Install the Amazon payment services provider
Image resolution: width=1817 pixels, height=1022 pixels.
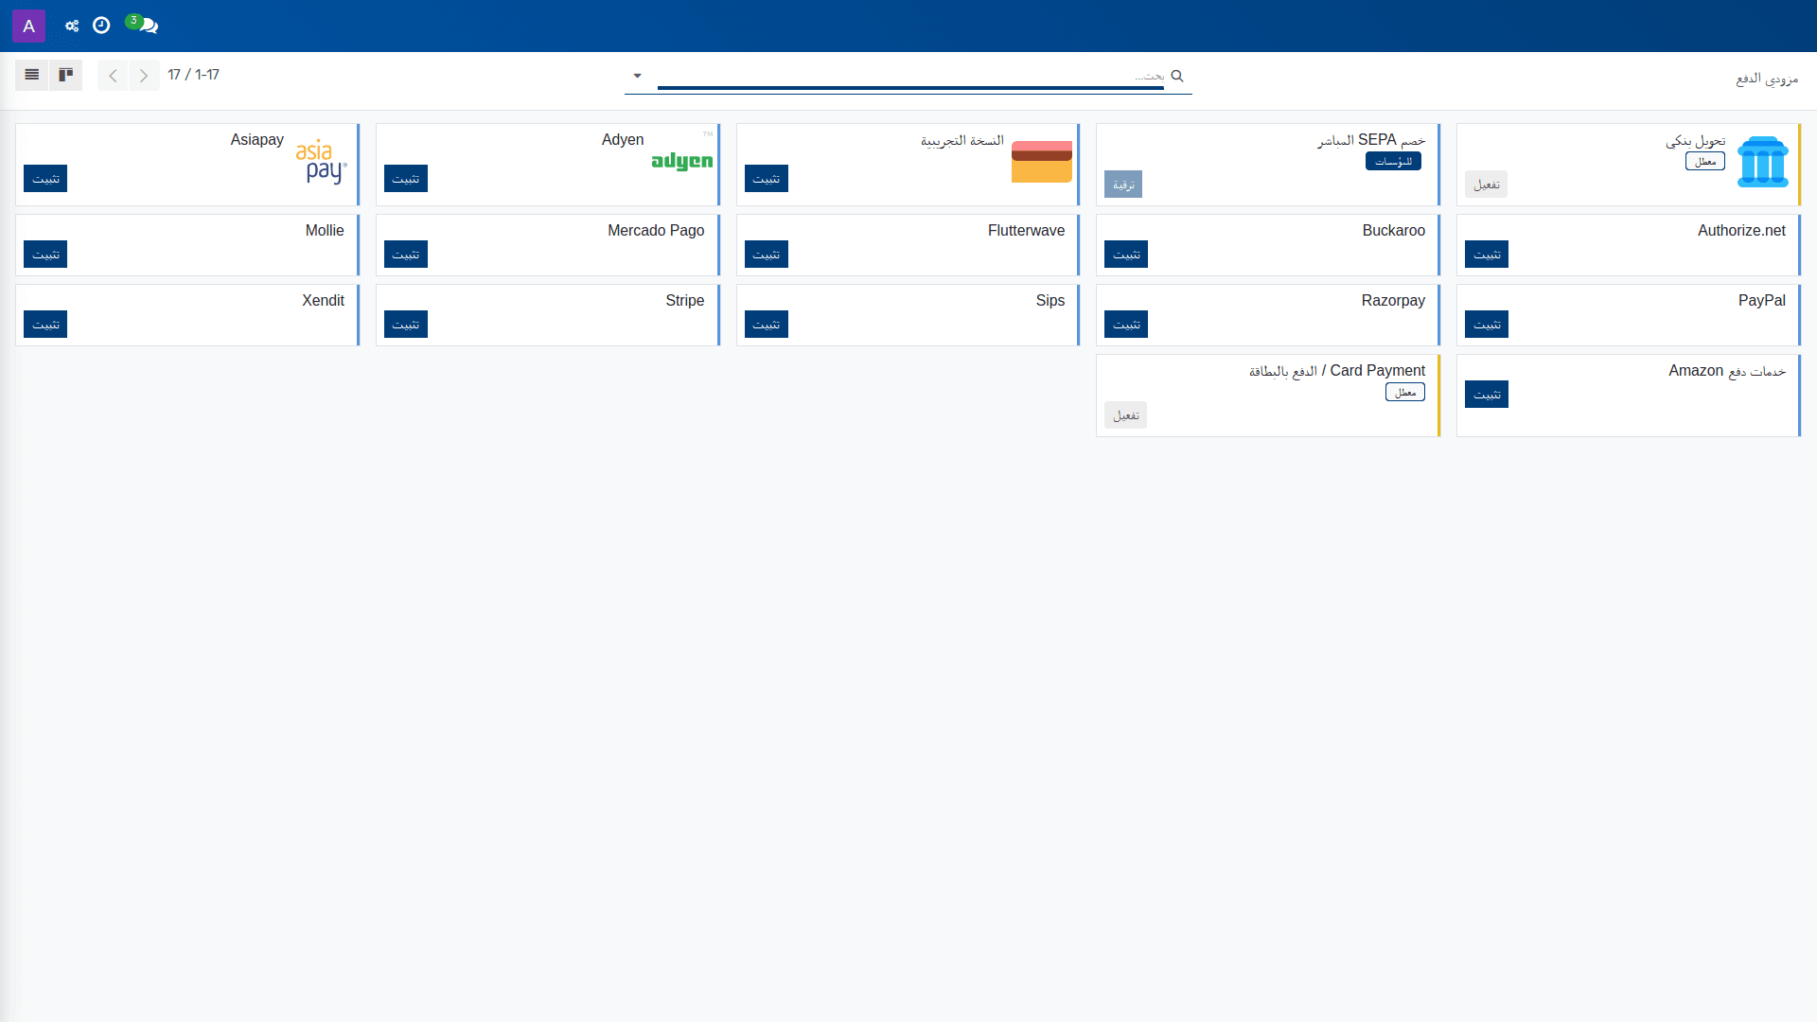pyautogui.click(x=1487, y=395)
